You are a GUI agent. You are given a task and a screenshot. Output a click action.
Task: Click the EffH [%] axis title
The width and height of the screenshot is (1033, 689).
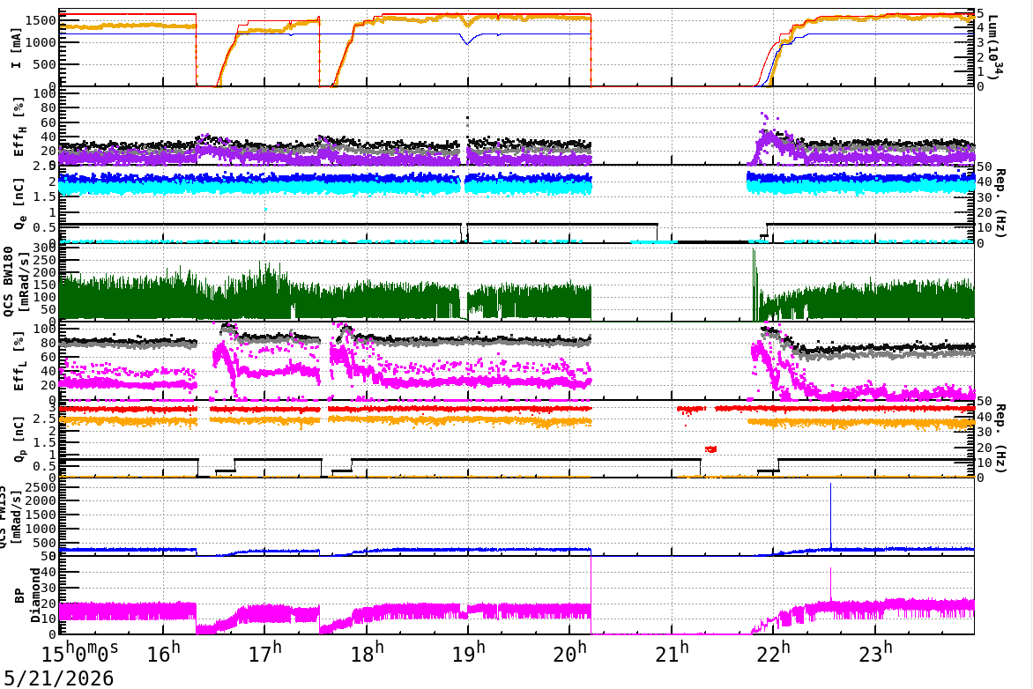[x=19, y=127]
